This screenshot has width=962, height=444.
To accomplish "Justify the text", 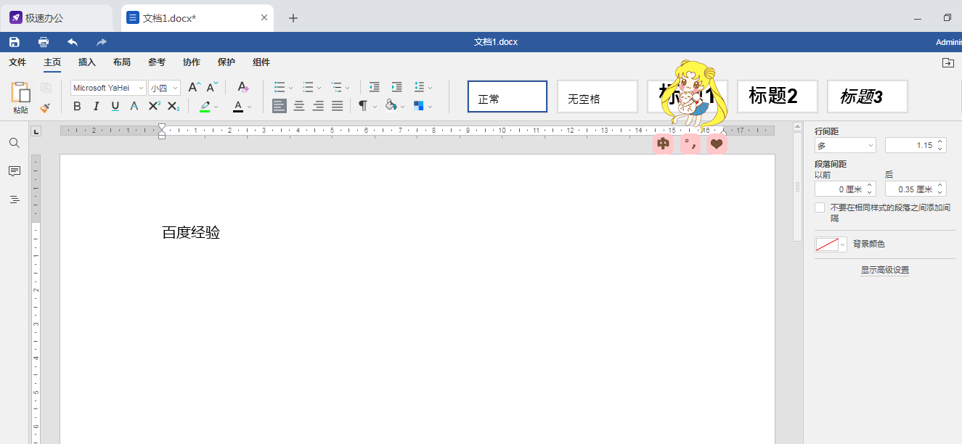I will pos(337,107).
